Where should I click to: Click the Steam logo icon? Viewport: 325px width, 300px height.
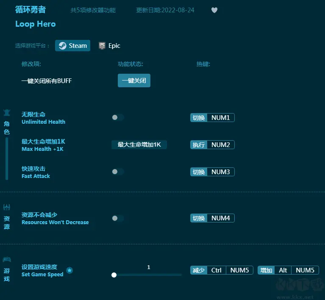62,46
